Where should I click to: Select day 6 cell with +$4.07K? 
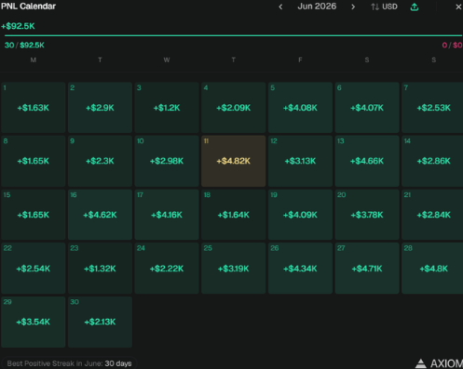367,108
